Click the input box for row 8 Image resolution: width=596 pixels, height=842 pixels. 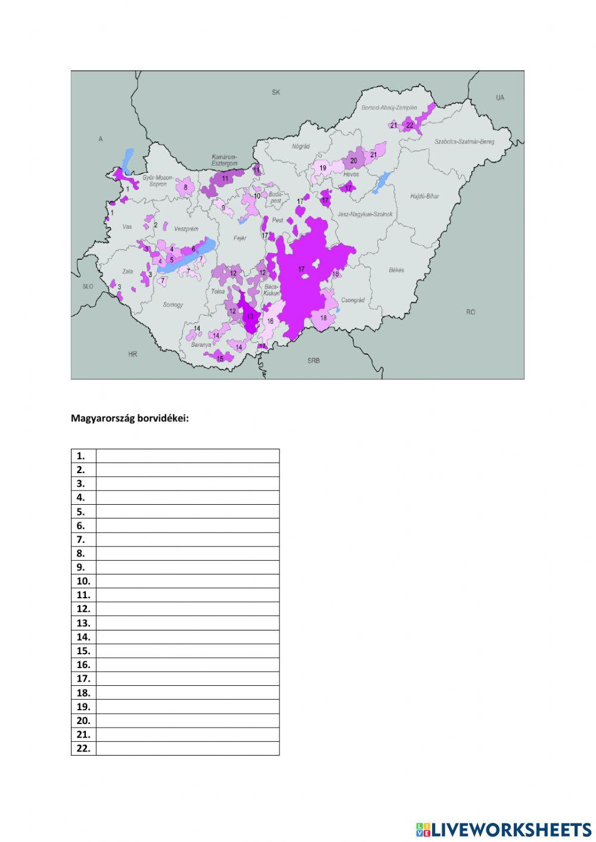[187, 553]
